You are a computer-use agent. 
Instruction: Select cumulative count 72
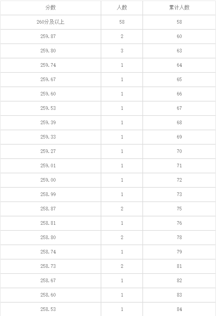[x=179, y=180]
